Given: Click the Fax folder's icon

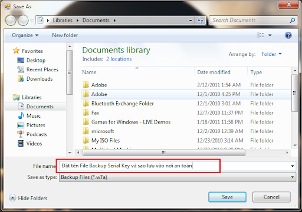Looking at the screenshot, I should (x=86, y=112).
